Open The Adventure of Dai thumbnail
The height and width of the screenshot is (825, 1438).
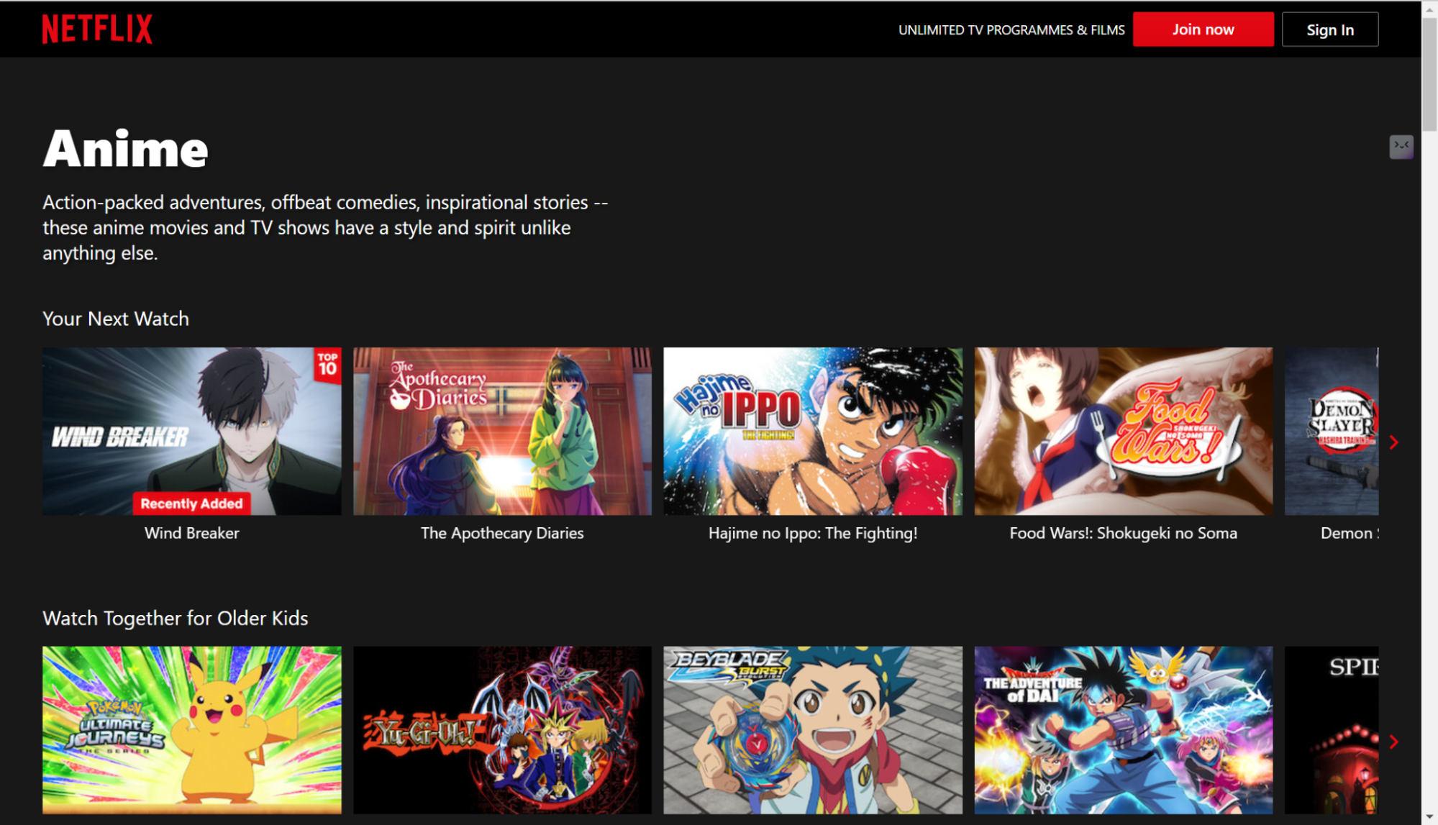(1123, 729)
